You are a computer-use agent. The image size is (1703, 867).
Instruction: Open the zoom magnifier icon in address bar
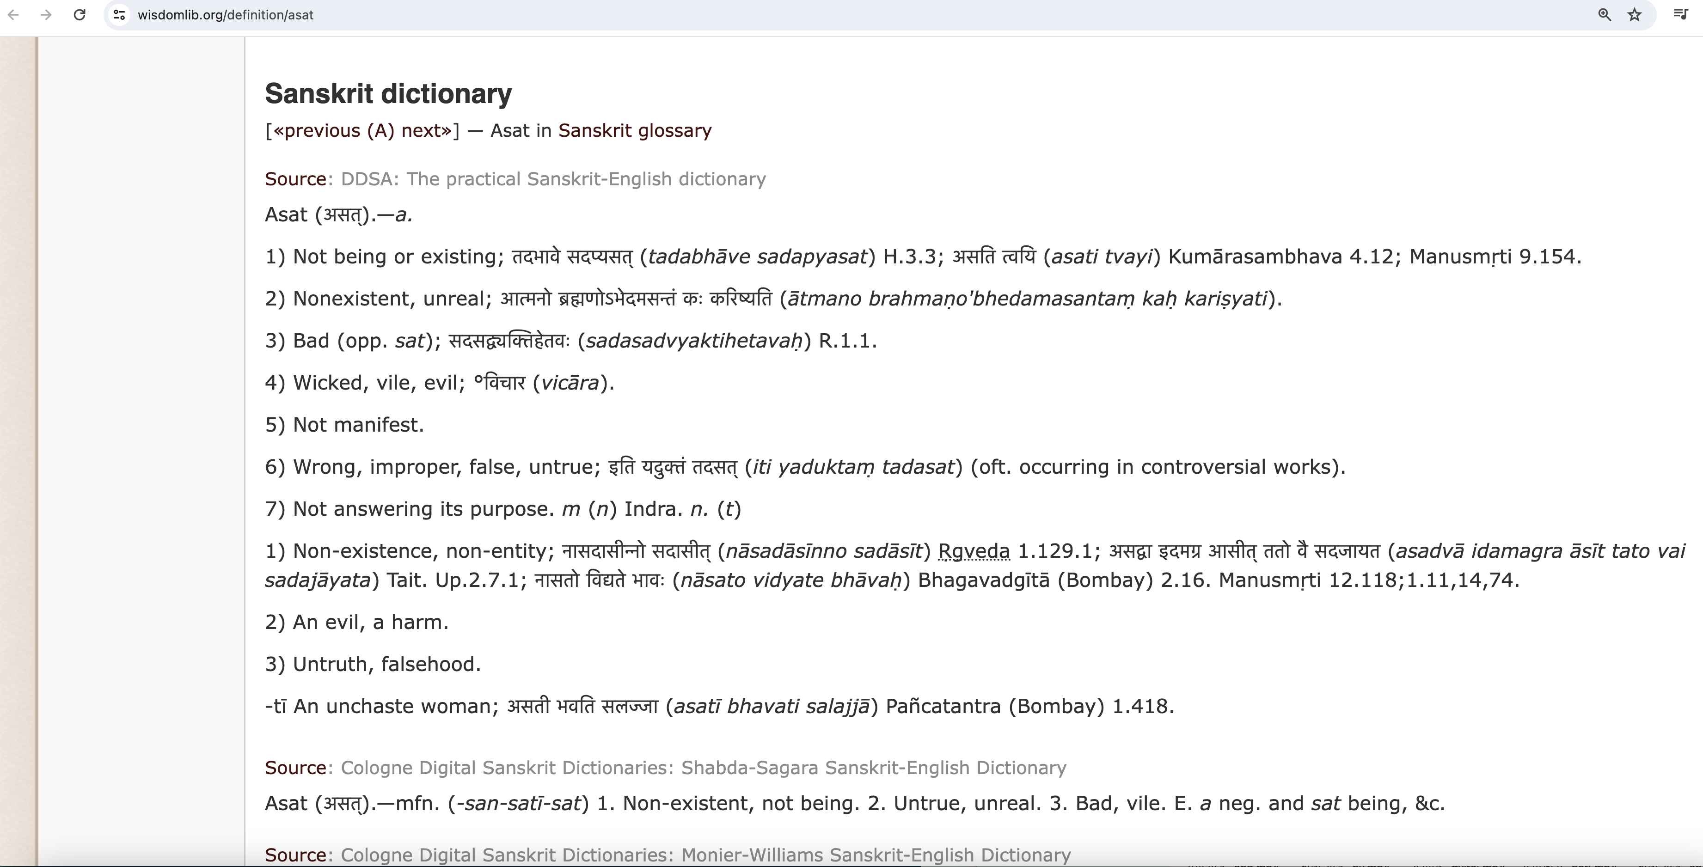[x=1605, y=14]
